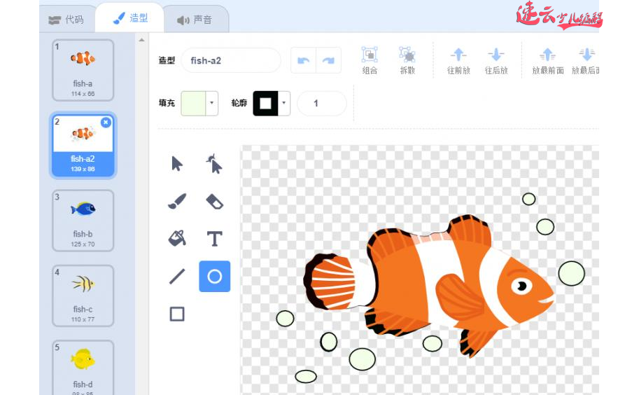Delete the fish-a2 costume via X
The image size is (625, 395).
(106, 123)
